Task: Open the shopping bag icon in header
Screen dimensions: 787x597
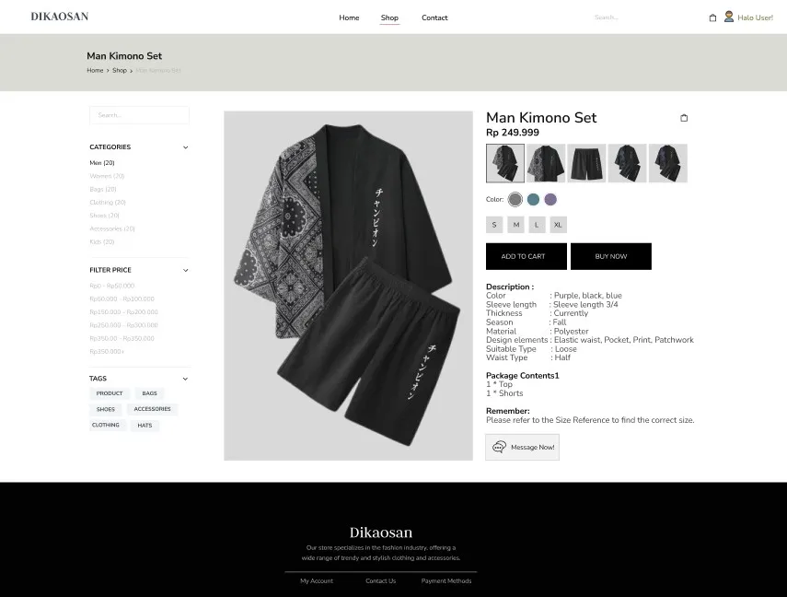Action: tap(712, 18)
